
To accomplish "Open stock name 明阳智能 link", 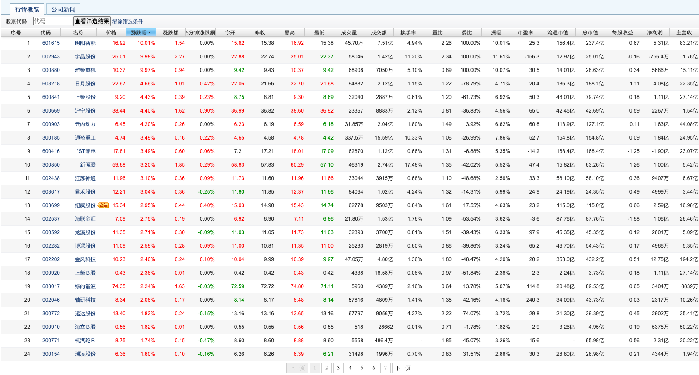I will [x=85, y=43].
